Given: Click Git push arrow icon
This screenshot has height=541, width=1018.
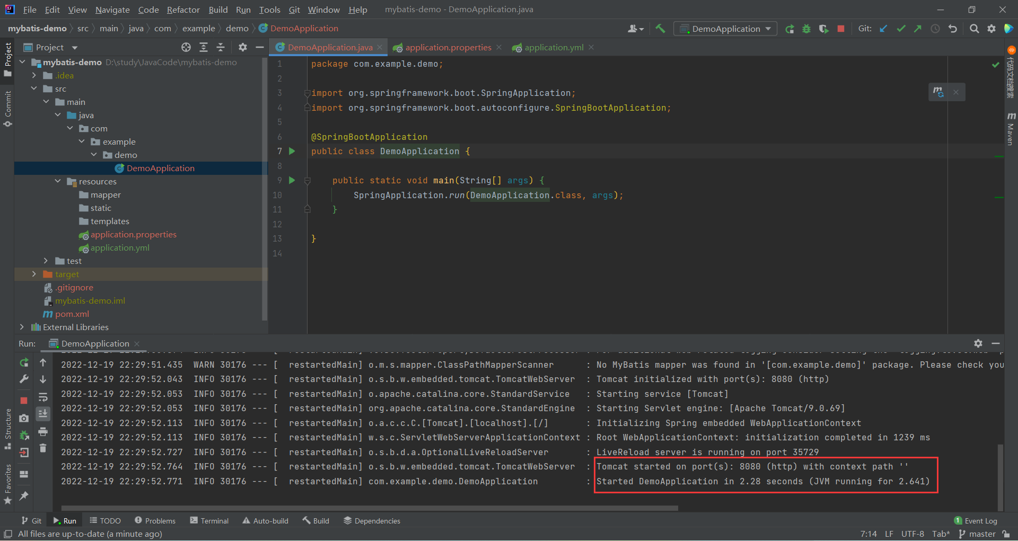Looking at the screenshot, I should pyautogui.click(x=918, y=29).
